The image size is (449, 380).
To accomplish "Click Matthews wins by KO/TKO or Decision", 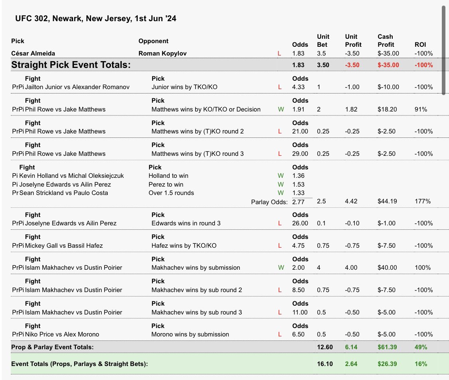I will click(206, 109).
